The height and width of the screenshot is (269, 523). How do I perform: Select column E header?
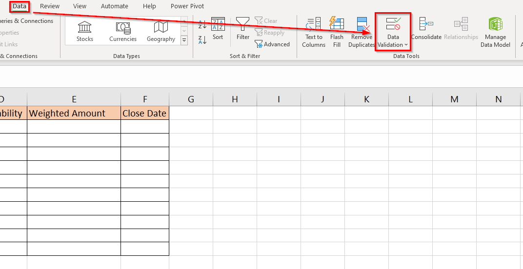[74, 99]
